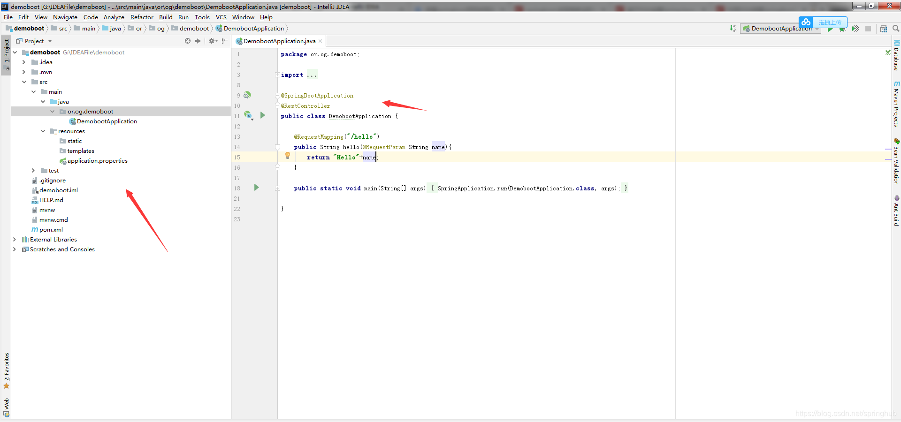Click the Spring bean gutter icon on line 9
Image resolution: width=901 pixels, height=422 pixels.
pyautogui.click(x=247, y=95)
